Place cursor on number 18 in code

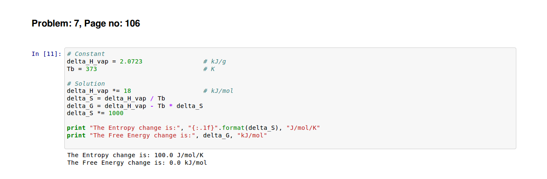click(x=127, y=91)
